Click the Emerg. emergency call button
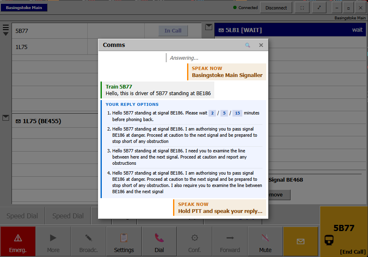368x257 pixels. click(18, 241)
